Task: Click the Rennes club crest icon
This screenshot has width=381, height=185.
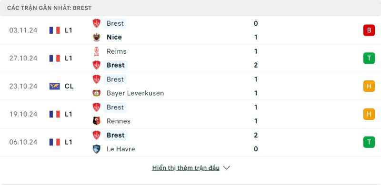Action: 97,121
